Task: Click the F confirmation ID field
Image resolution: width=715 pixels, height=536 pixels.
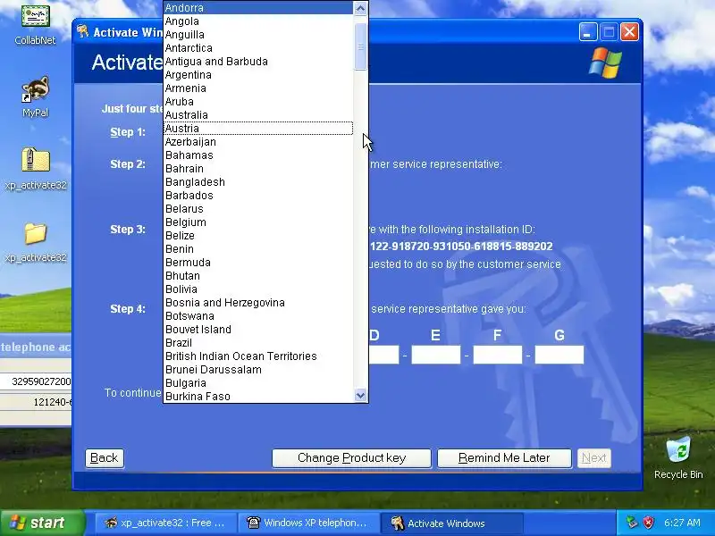Action: pos(498,355)
